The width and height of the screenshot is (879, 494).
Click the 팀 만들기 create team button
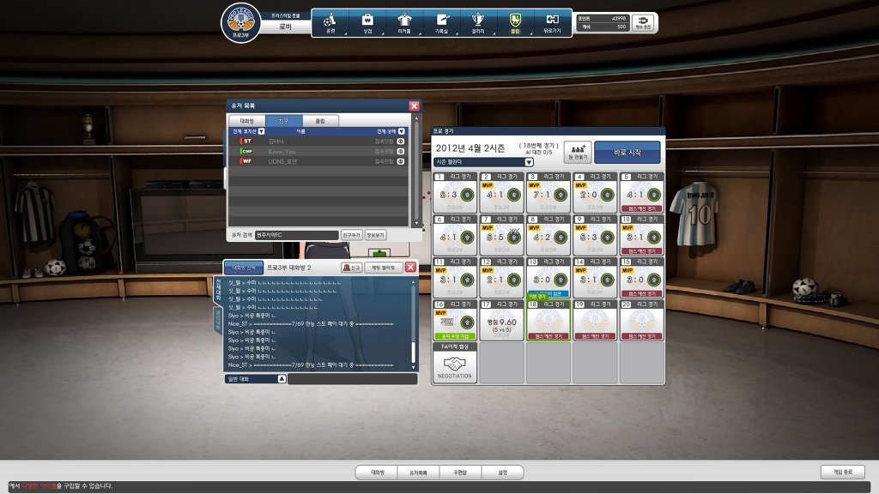(x=577, y=153)
